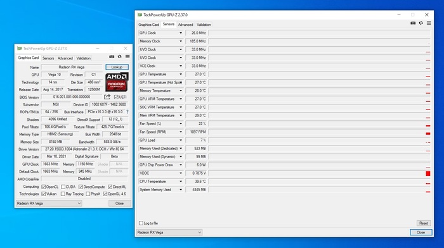
Task: Open the Memory Clock sensor dropdown
Action: [x=181, y=41]
